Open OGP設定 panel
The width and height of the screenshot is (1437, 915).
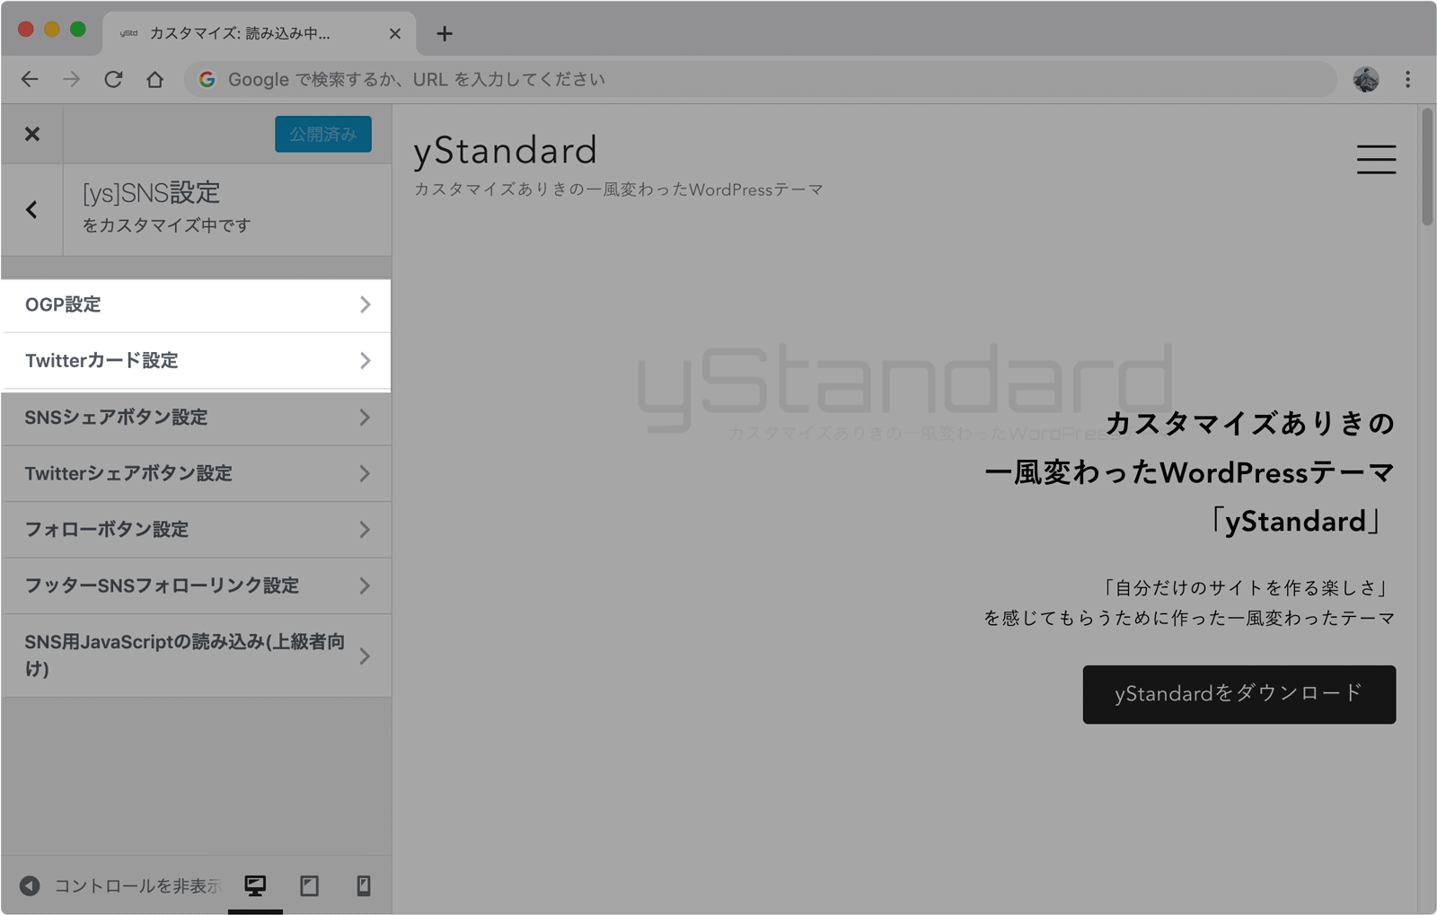[196, 304]
